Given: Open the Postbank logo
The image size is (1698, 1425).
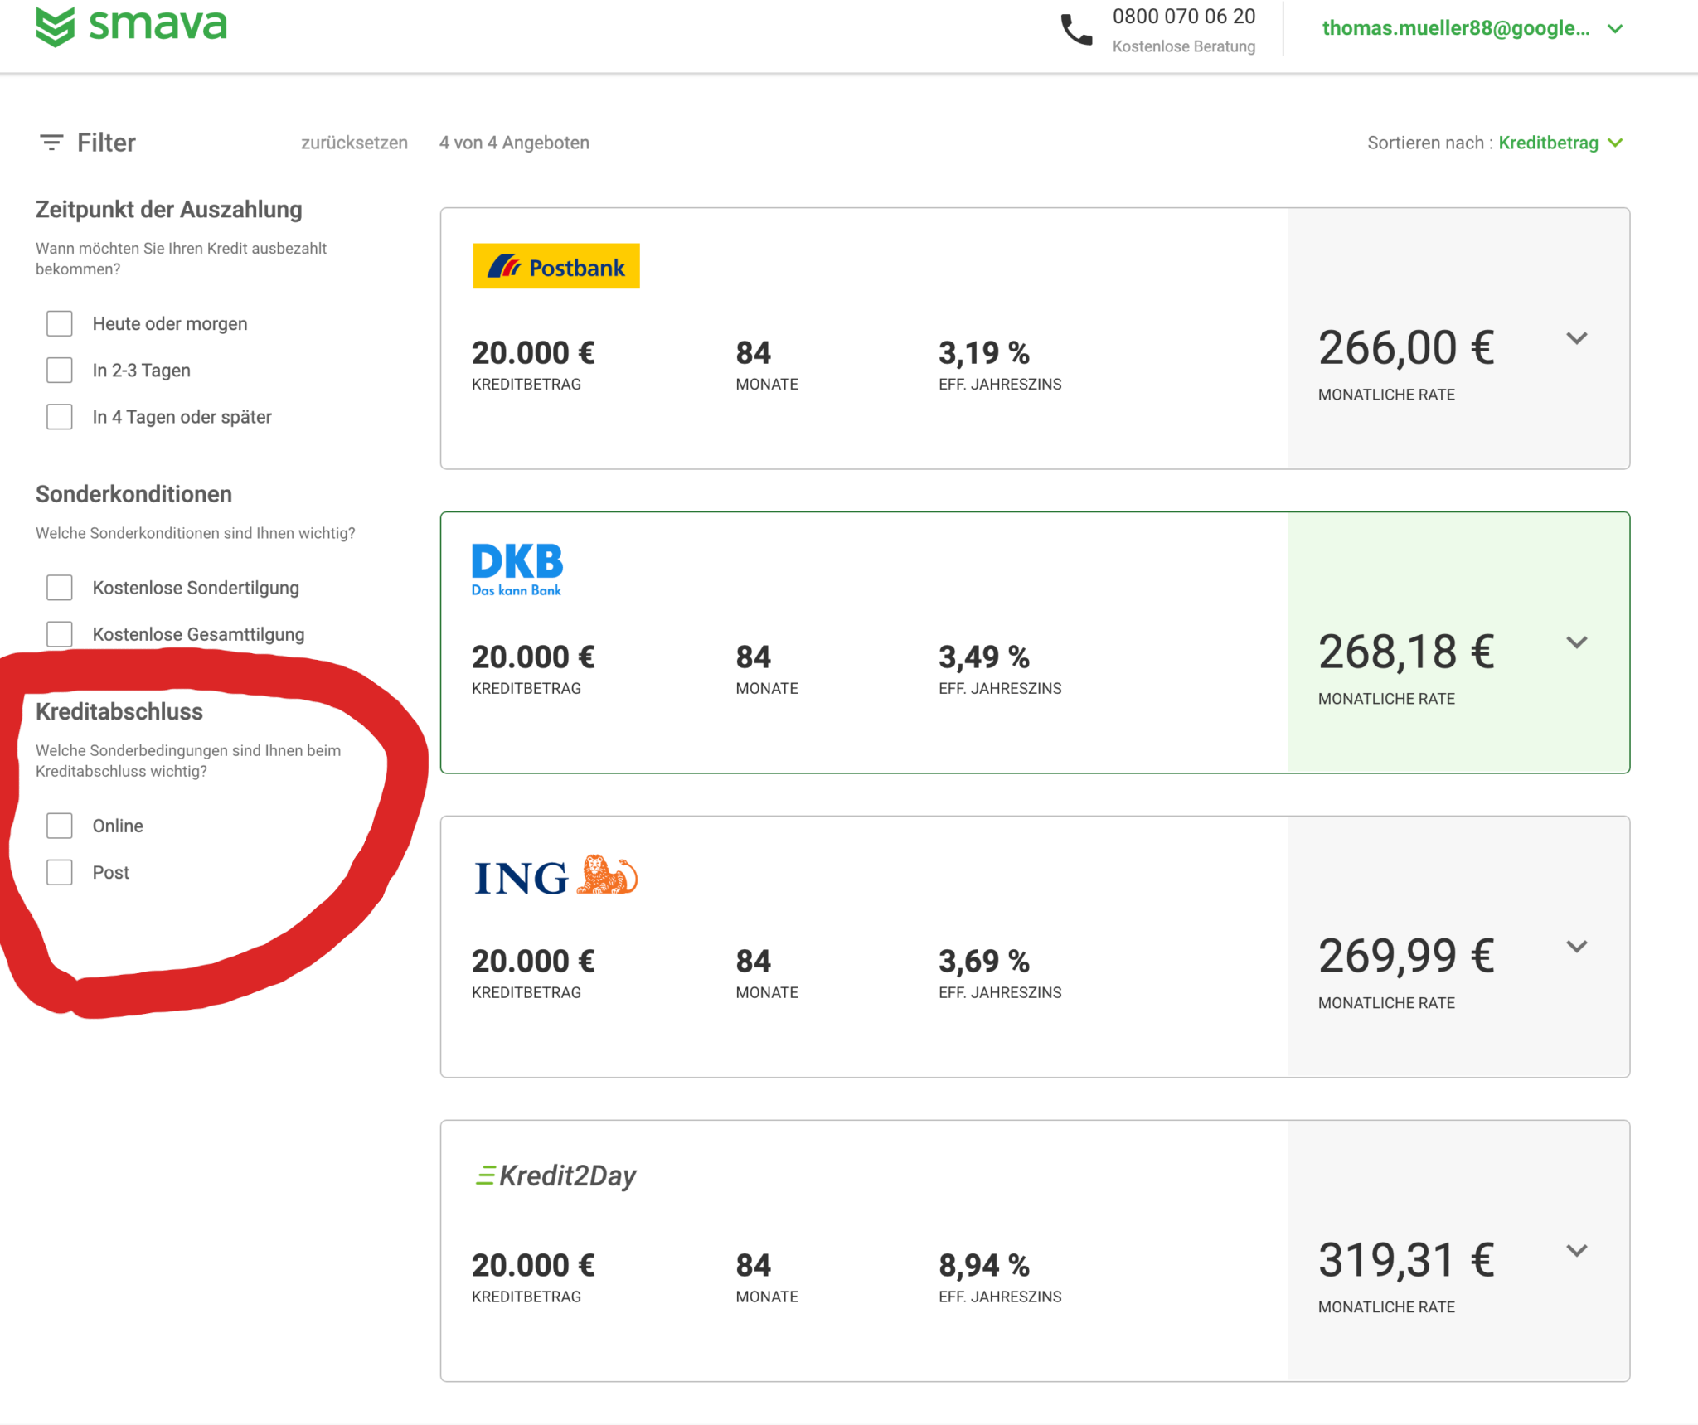Looking at the screenshot, I should coord(556,266).
